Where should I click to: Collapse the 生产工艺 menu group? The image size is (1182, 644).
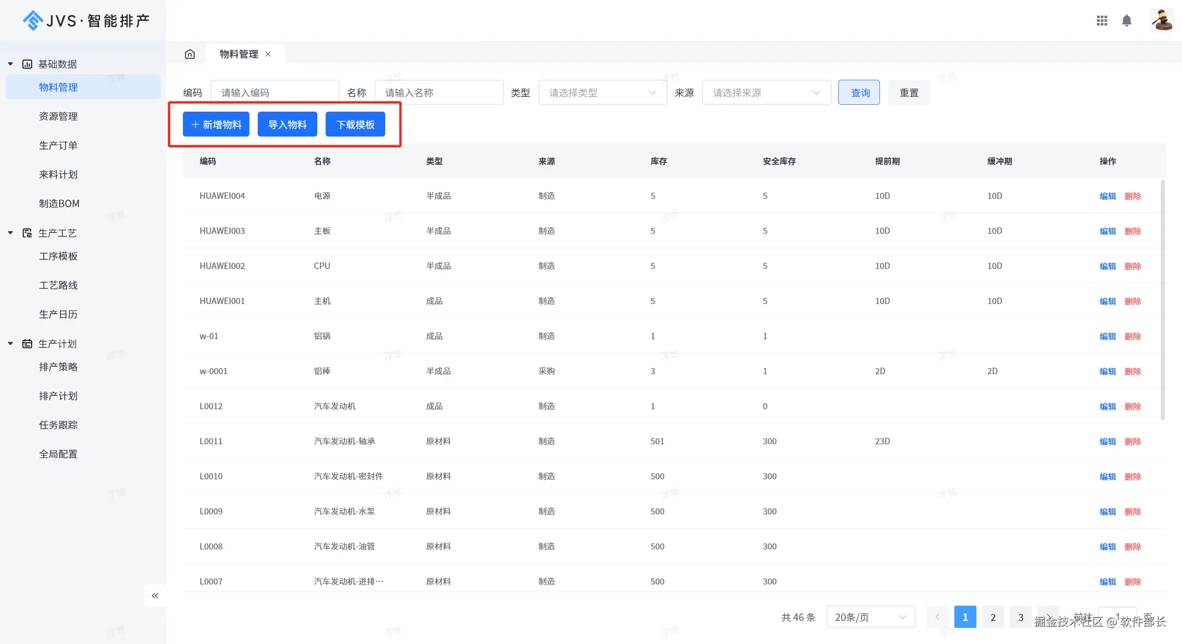pyautogui.click(x=11, y=233)
